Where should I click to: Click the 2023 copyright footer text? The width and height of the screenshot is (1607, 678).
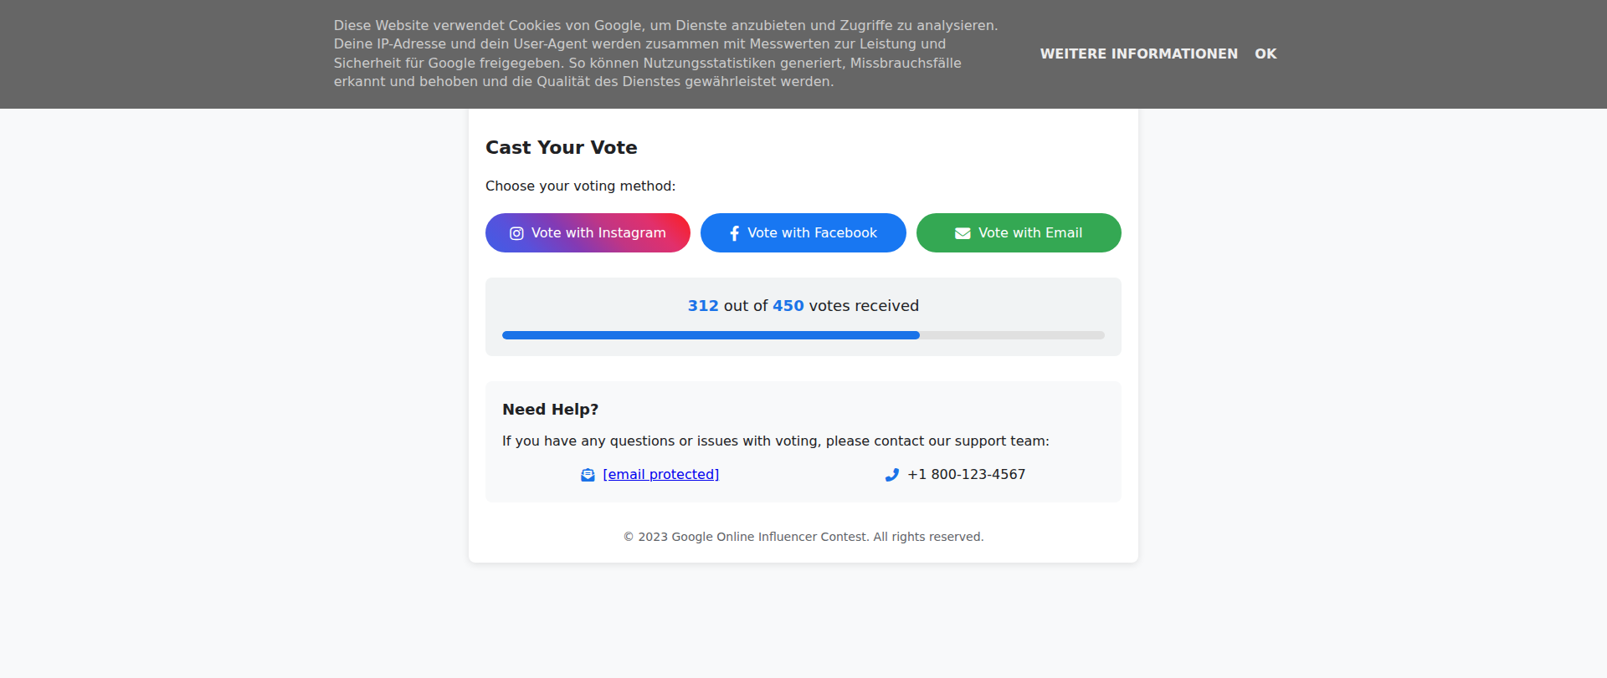click(803, 537)
